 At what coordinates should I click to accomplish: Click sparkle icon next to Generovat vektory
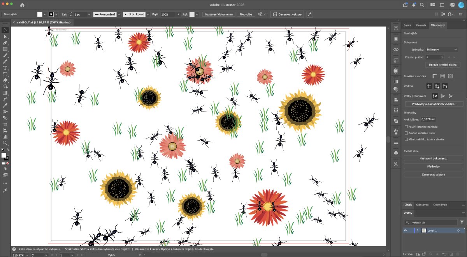(310, 14)
